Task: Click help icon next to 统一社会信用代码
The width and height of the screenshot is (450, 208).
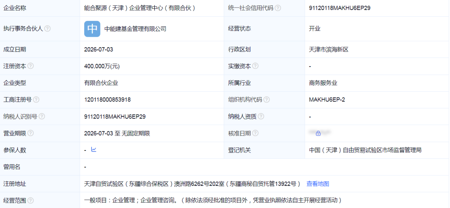Action: [x=277, y=8]
